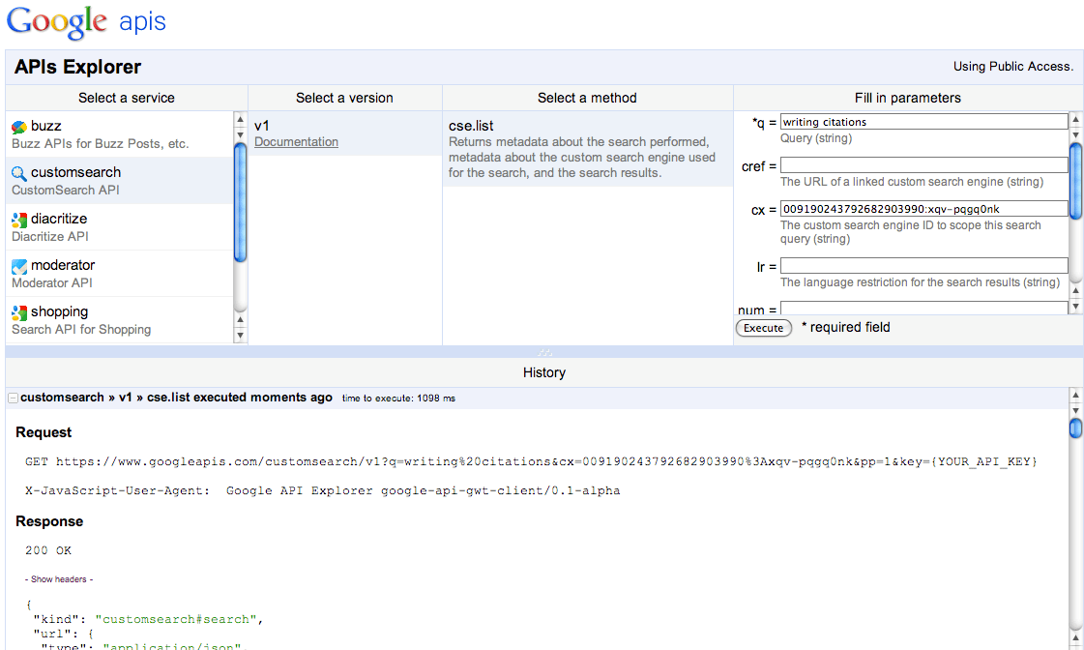Click the Using Public Access text
1084x650 pixels.
click(x=1013, y=67)
